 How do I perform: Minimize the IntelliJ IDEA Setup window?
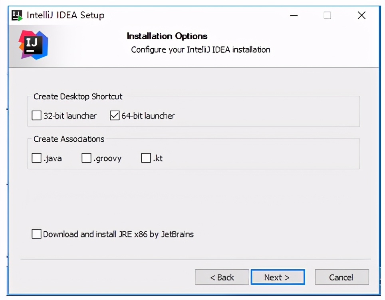pyautogui.click(x=295, y=16)
